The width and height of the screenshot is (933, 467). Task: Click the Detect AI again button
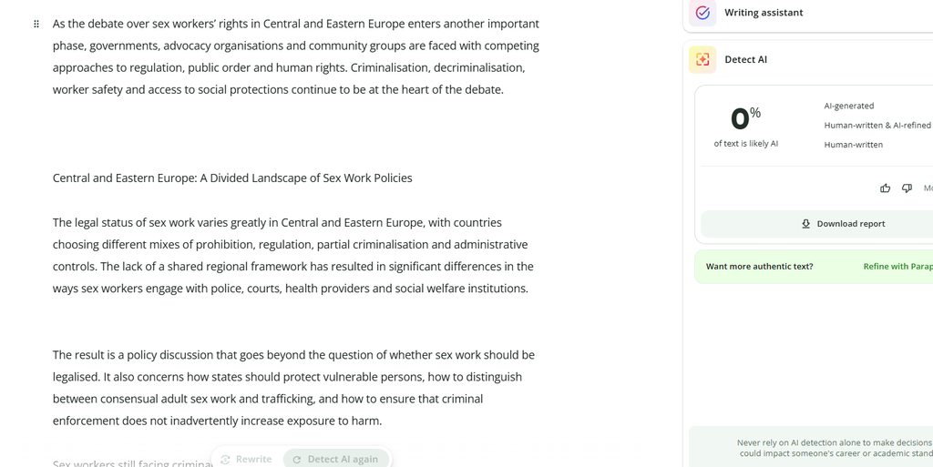[x=336, y=460]
